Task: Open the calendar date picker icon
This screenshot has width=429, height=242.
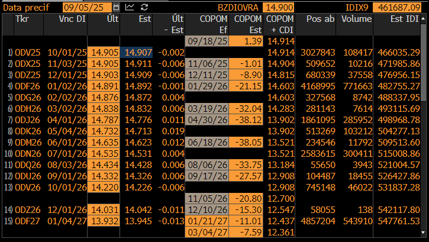Action: pyautogui.click(x=117, y=7)
